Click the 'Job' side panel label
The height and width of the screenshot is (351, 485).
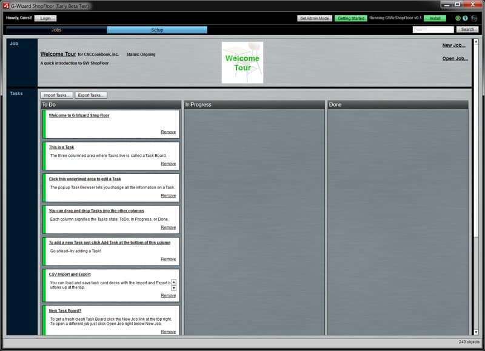14,44
